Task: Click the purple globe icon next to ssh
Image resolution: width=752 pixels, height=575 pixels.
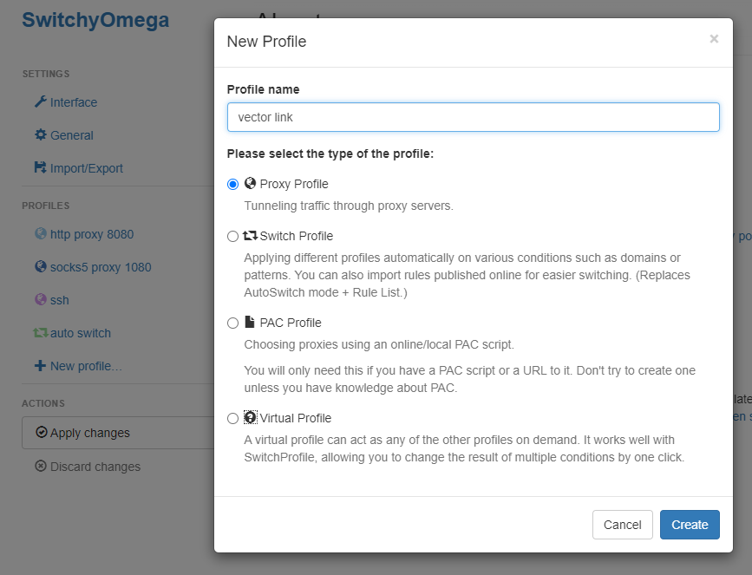Action: click(43, 300)
